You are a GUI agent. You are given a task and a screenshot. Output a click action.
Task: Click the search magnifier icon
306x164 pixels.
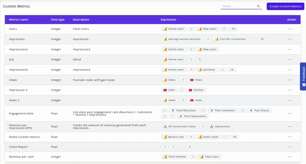point(259,6)
